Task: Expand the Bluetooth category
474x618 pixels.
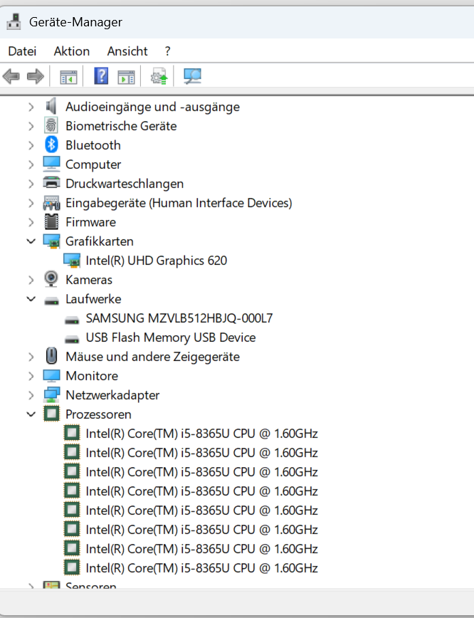Action: pyautogui.click(x=31, y=145)
